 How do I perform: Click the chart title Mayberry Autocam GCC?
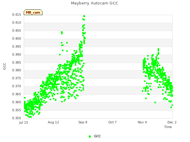94,3
